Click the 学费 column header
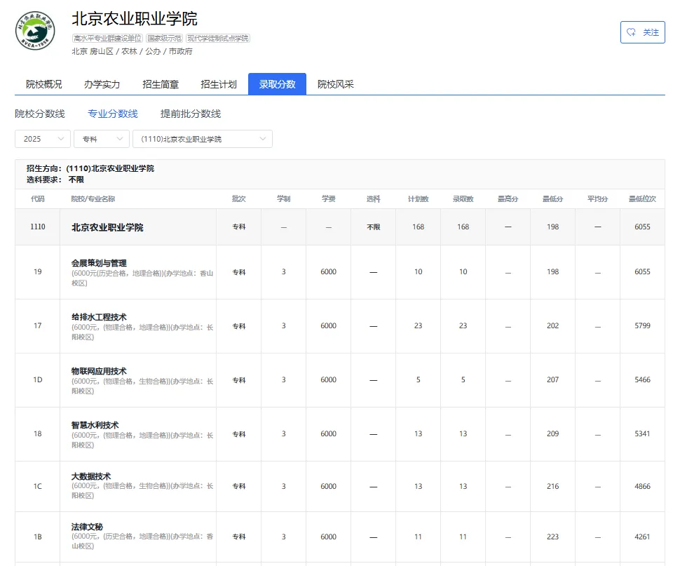This screenshot has height=566, width=673. tap(328, 198)
